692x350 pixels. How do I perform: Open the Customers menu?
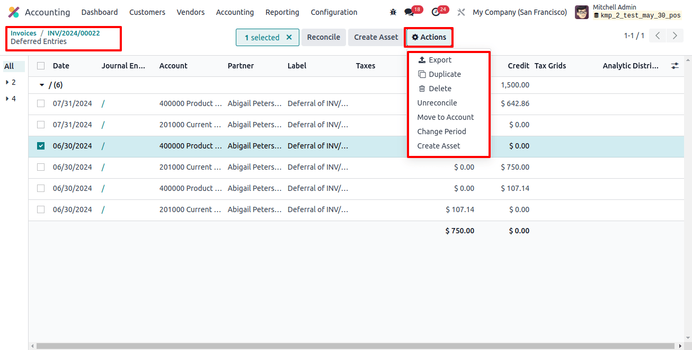147,12
